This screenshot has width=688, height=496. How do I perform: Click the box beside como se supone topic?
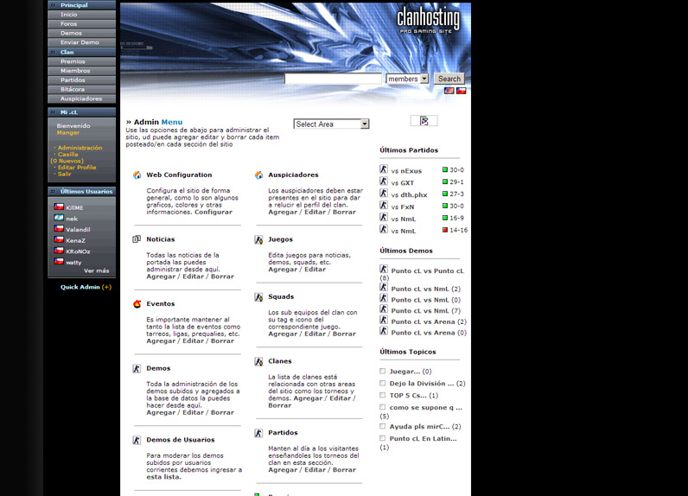[x=383, y=407]
